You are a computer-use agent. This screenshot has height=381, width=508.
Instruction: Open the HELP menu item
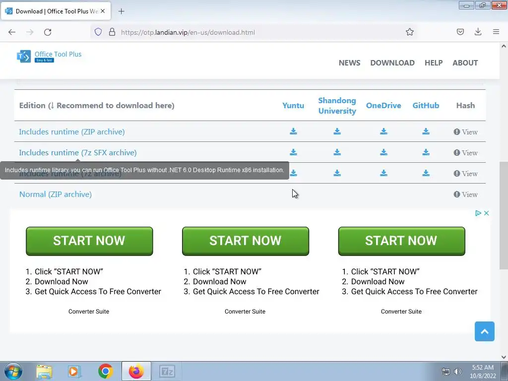click(x=434, y=63)
